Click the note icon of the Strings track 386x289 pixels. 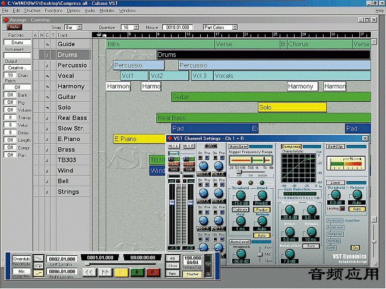[x=48, y=192]
